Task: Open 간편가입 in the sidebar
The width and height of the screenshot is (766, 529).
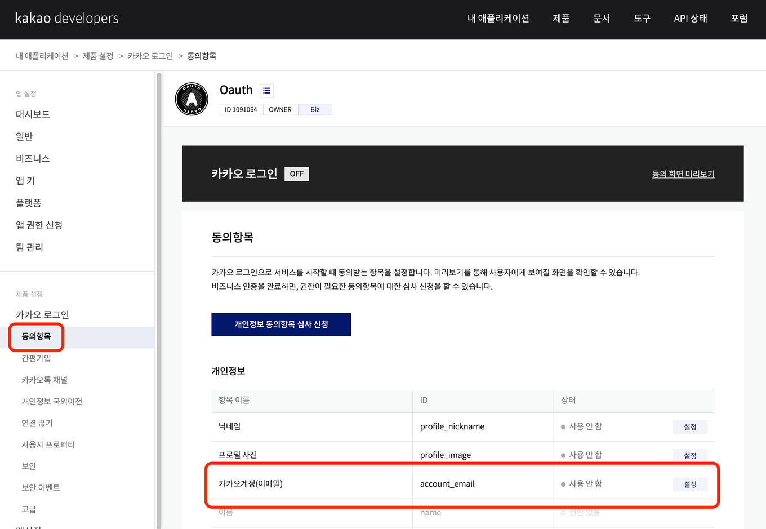Action: (36, 358)
